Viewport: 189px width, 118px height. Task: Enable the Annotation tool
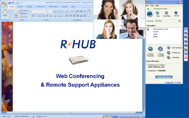(x=168, y=57)
